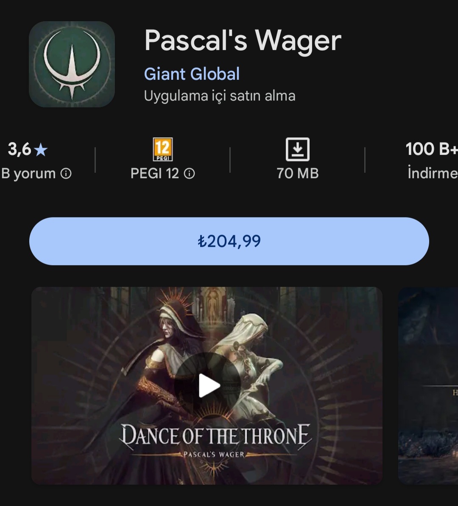Tap the İndirme downloads label
This screenshot has width=458, height=506.
pyautogui.click(x=432, y=174)
